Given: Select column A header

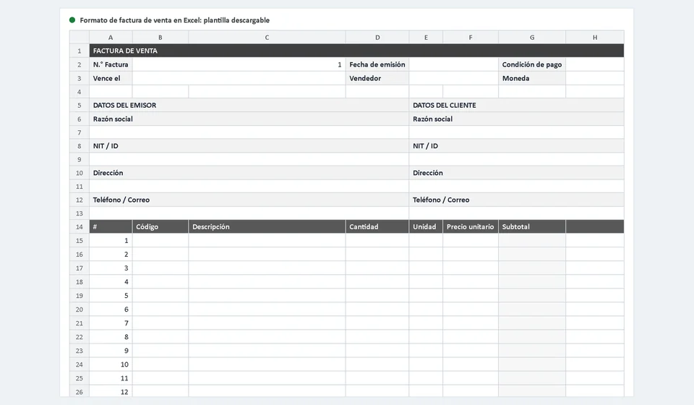Looking at the screenshot, I should pos(111,38).
